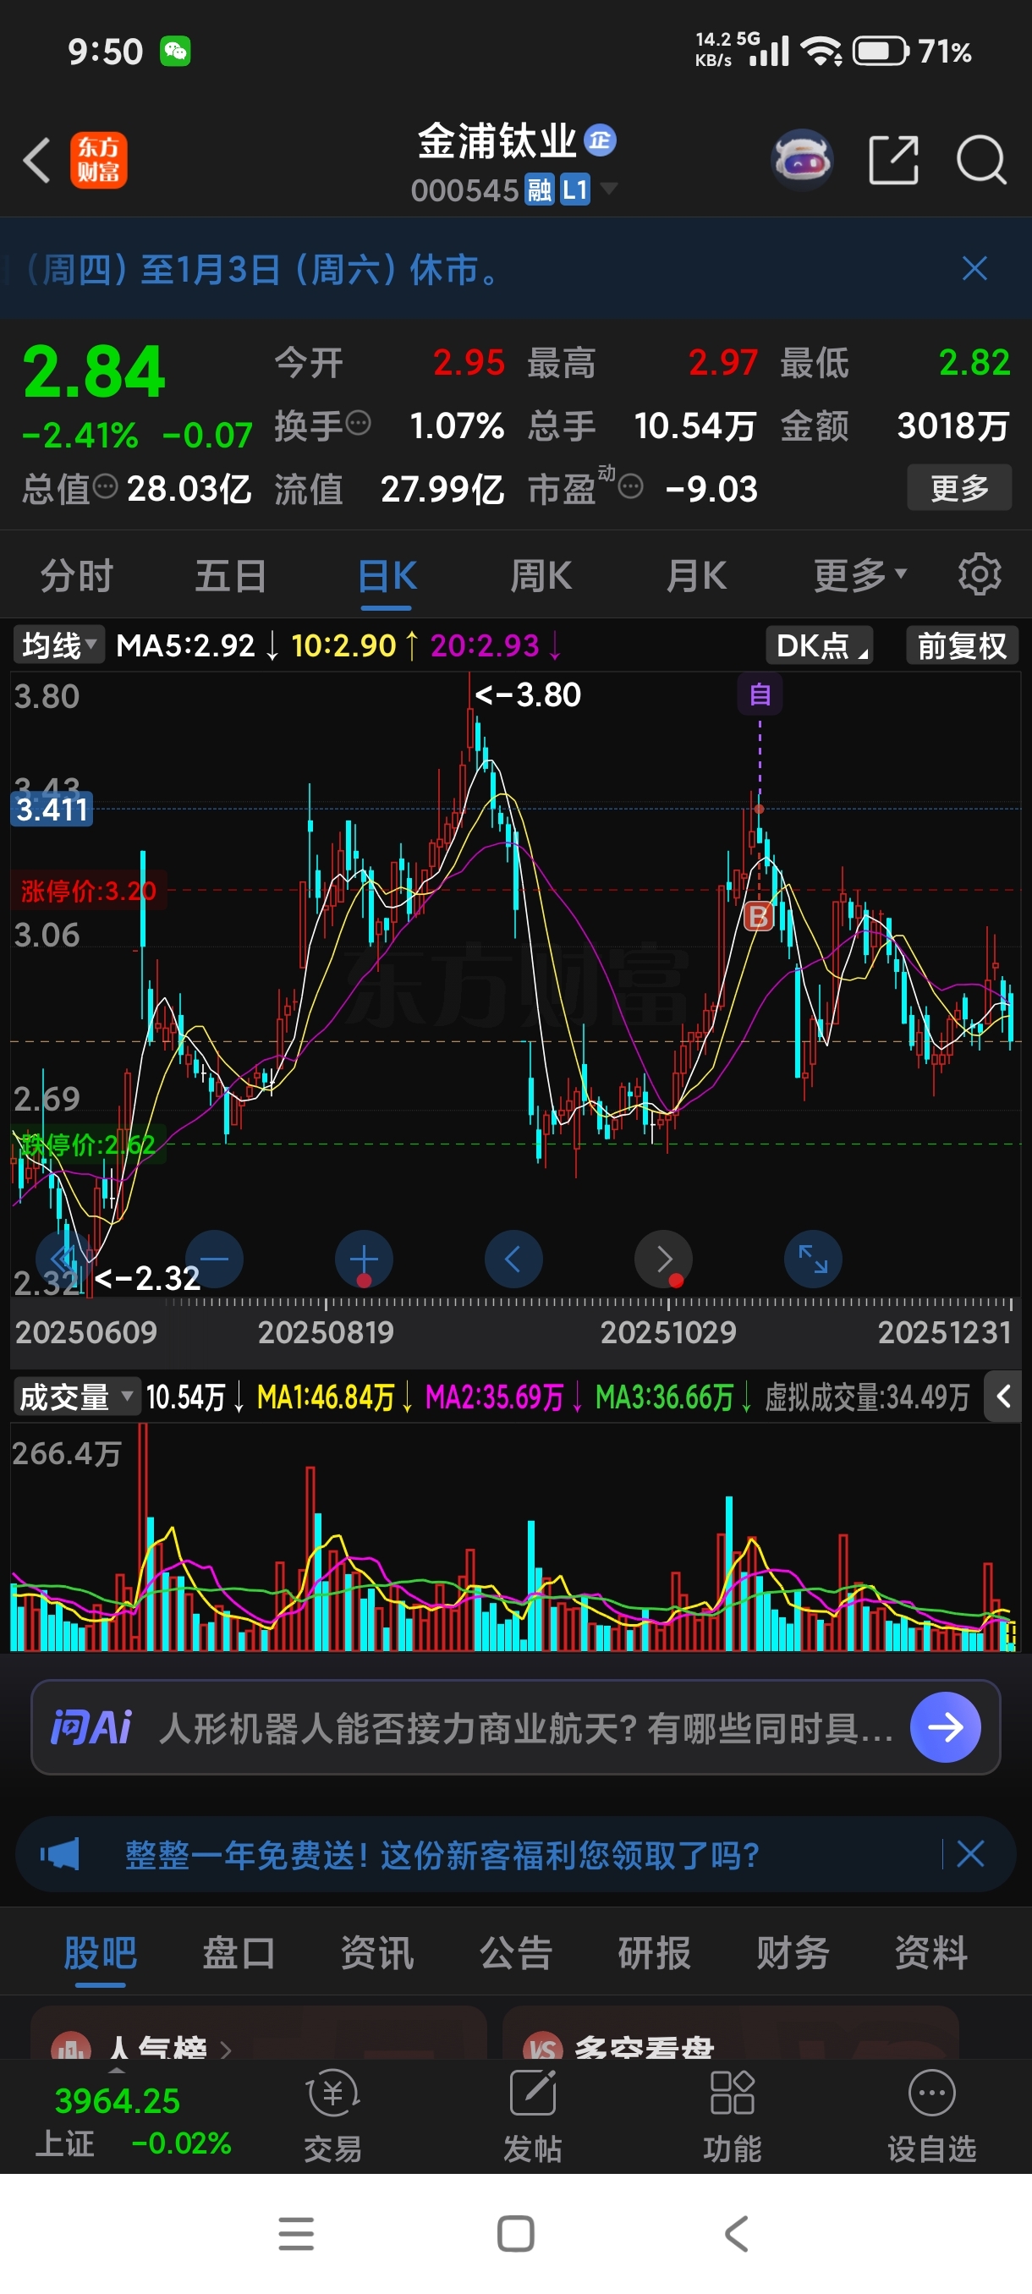
Task: Switch to 周K chart tab
Action: 541,575
